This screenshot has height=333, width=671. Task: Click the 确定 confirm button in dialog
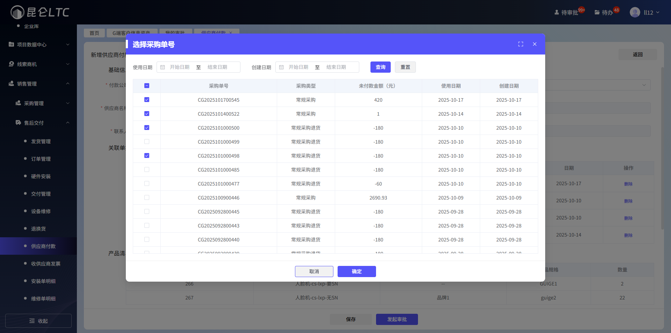pos(356,272)
